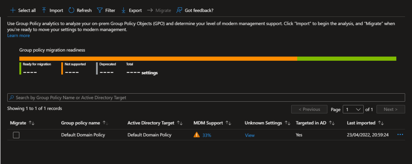Image resolution: width=412 pixels, height=164 pixels.
Task: Click the orange MDM Support warning icon
Action: [x=197, y=135]
